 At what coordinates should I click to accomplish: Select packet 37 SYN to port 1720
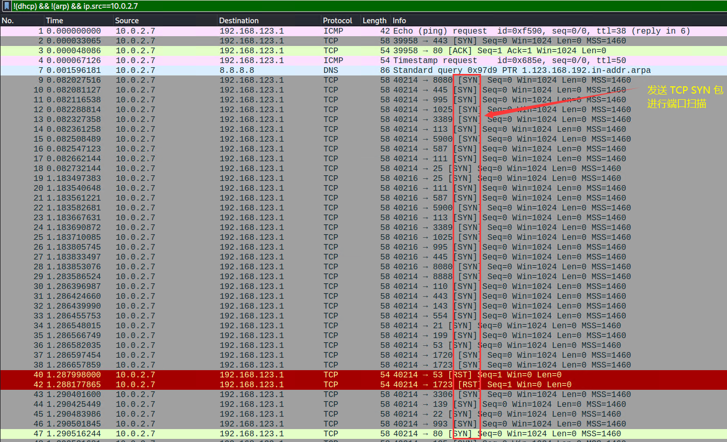point(363,355)
